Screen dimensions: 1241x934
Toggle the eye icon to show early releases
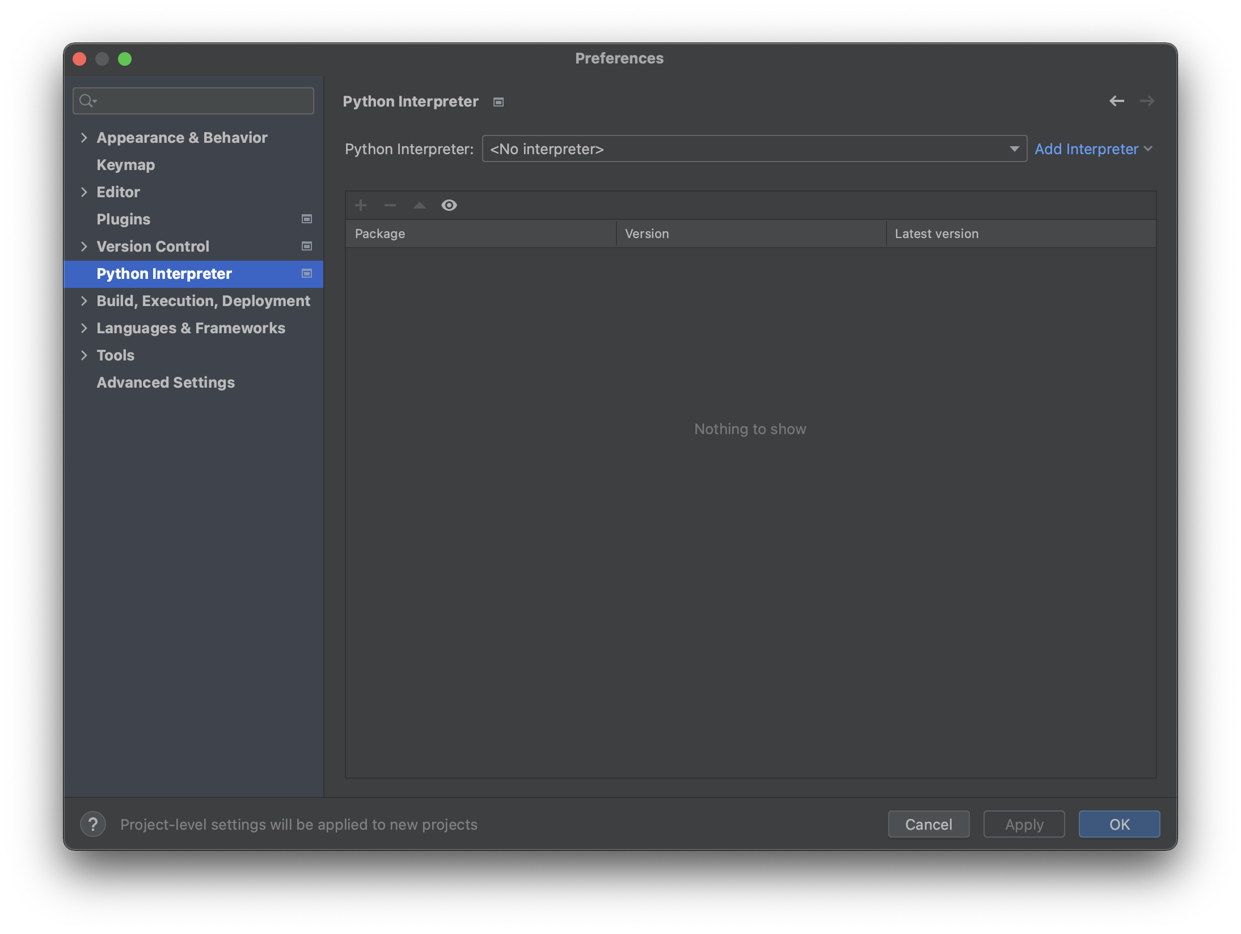449,205
